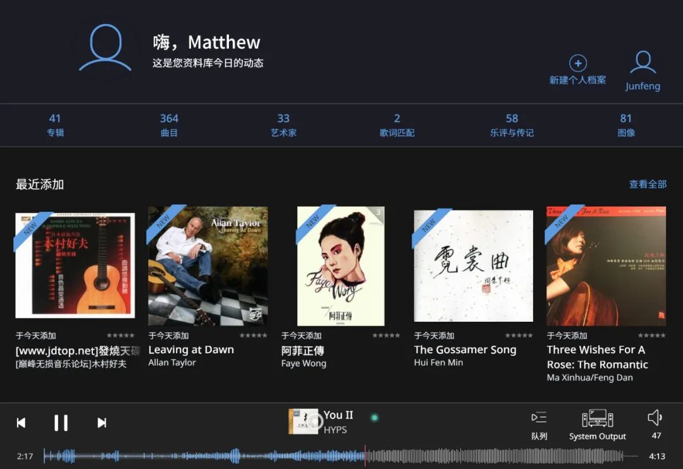Click the 新建个人档案 label
This screenshot has height=469, width=683.
[577, 80]
